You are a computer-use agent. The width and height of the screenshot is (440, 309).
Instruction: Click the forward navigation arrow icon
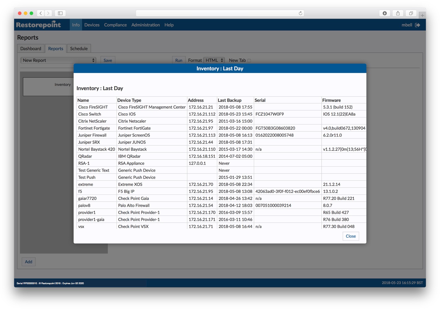(x=48, y=13)
